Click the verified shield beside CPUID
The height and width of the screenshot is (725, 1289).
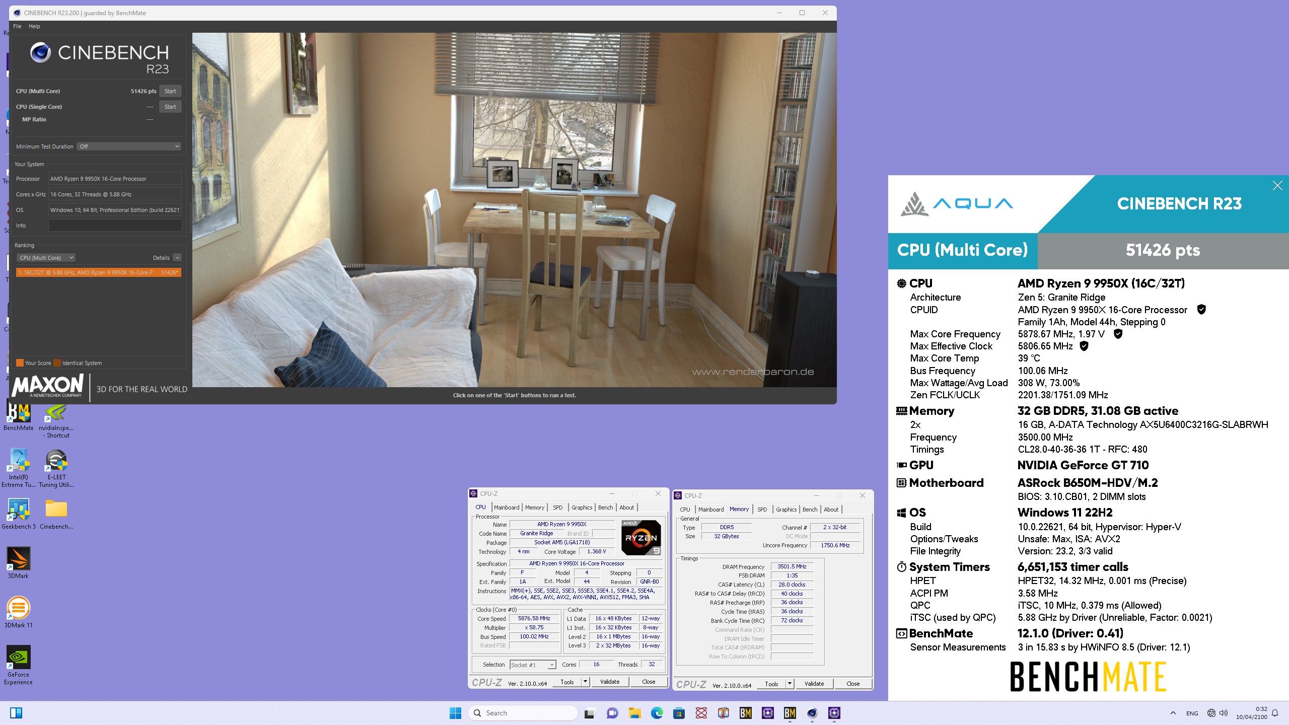tap(1201, 310)
